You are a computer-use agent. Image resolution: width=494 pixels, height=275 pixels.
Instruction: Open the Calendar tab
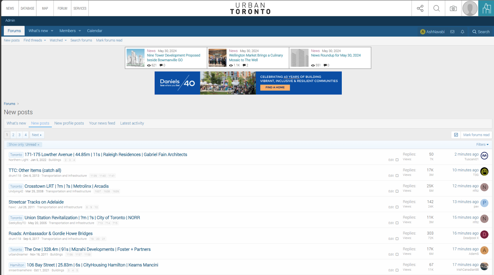(x=94, y=31)
